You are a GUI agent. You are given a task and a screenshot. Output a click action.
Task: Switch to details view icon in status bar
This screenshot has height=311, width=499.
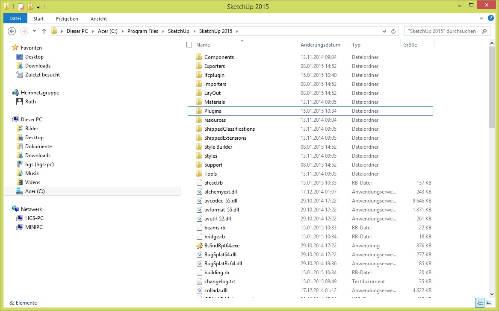480,303
